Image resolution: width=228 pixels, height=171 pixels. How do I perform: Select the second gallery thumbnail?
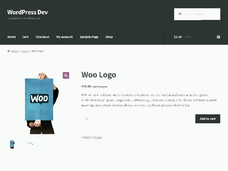pyautogui.click(x=30, y=143)
